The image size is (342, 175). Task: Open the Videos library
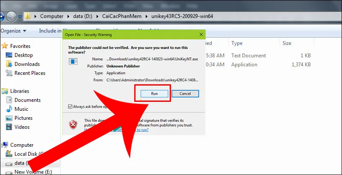point(22,127)
